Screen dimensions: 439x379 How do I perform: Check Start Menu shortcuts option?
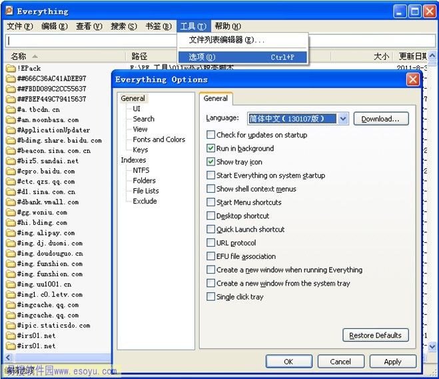pyautogui.click(x=211, y=202)
